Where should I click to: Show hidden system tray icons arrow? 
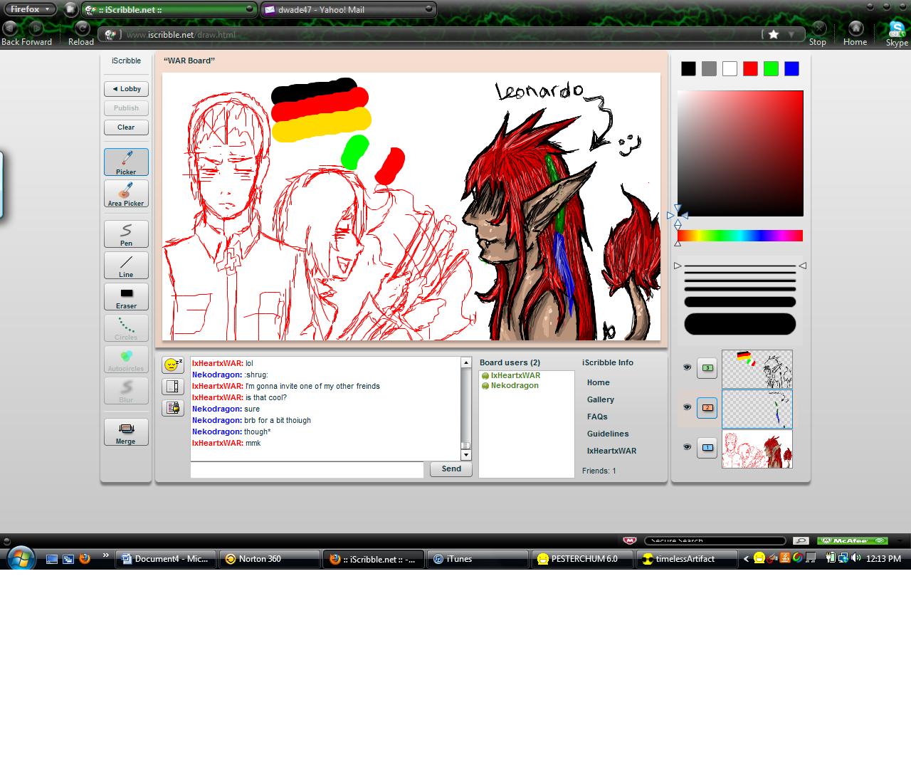click(x=746, y=559)
